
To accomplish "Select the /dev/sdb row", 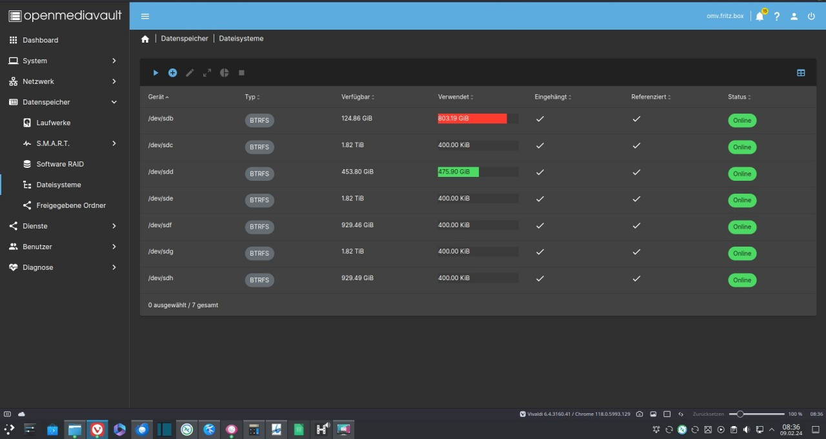I will click(478, 121).
